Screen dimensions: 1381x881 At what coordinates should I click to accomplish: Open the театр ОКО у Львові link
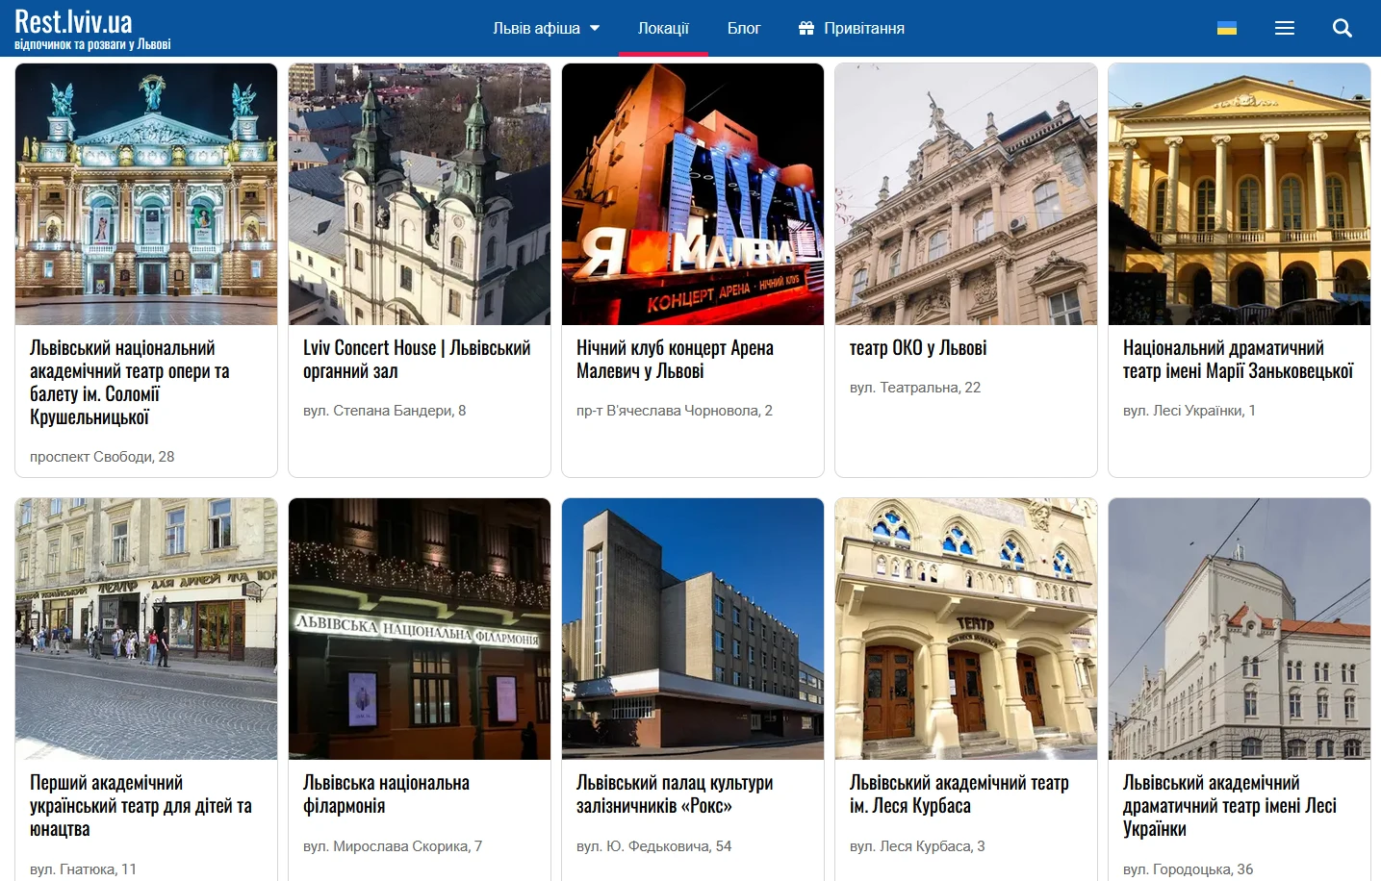click(x=918, y=347)
